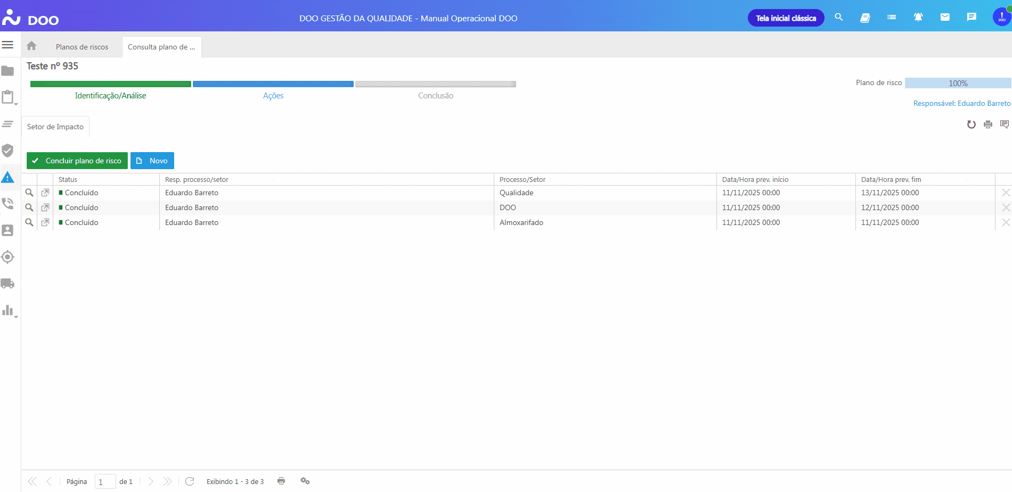Click the notifications bell icon
1012x492 pixels.
tap(918, 18)
